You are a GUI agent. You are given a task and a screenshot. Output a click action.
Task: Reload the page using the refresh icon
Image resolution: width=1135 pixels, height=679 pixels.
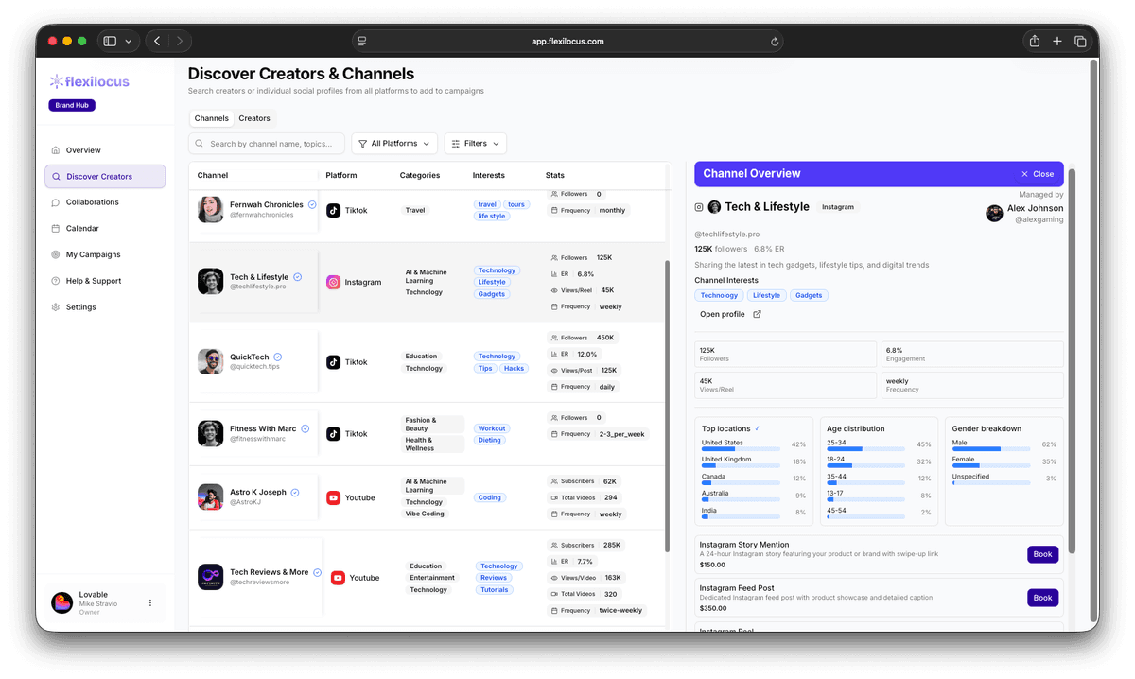[775, 42]
